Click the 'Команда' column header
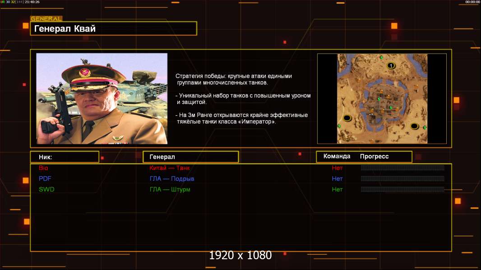This screenshot has width=481, height=270. [x=337, y=156]
